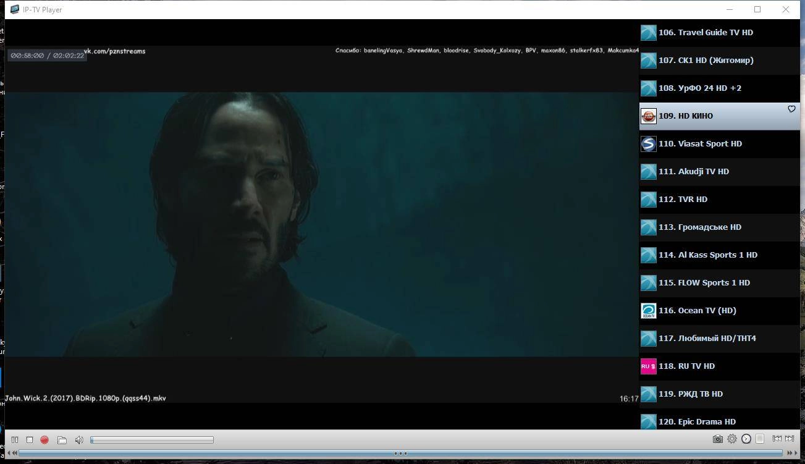This screenshot has width=805, height=464.
Task: Click the TVR HD thumbnail icon
Action: pos(648,200)
